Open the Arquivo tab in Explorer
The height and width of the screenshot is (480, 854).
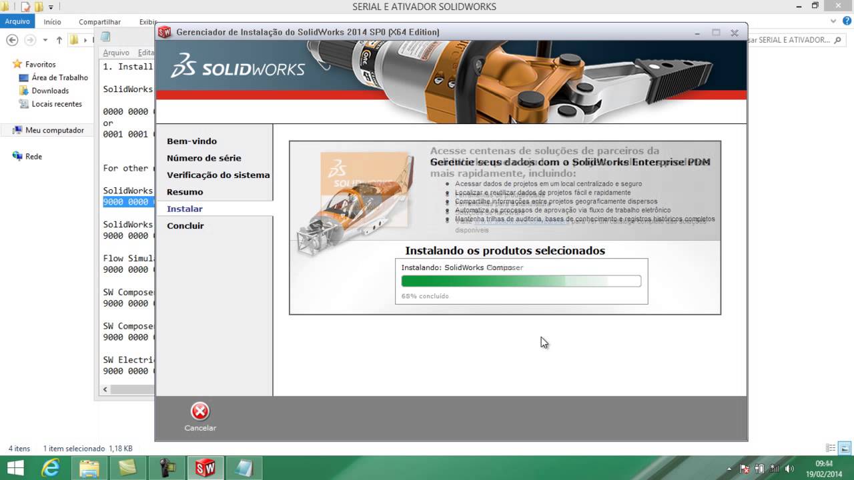[x=18, y=21]
